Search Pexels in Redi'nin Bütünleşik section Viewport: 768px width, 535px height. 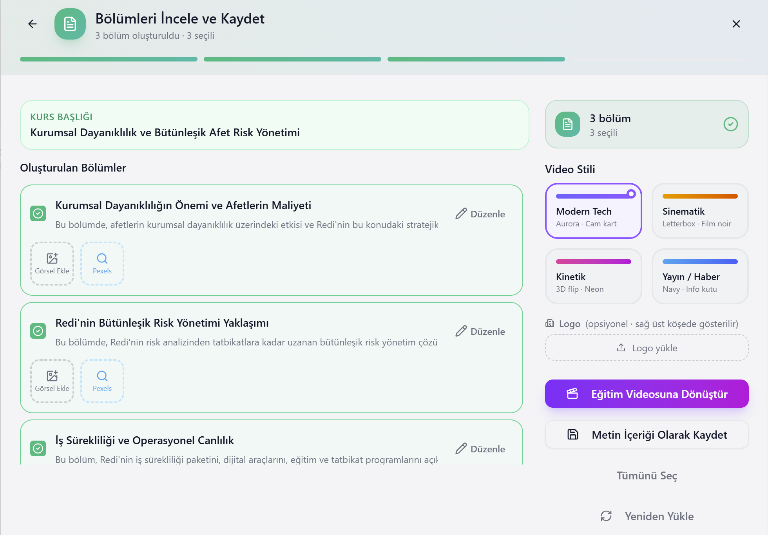102,381
